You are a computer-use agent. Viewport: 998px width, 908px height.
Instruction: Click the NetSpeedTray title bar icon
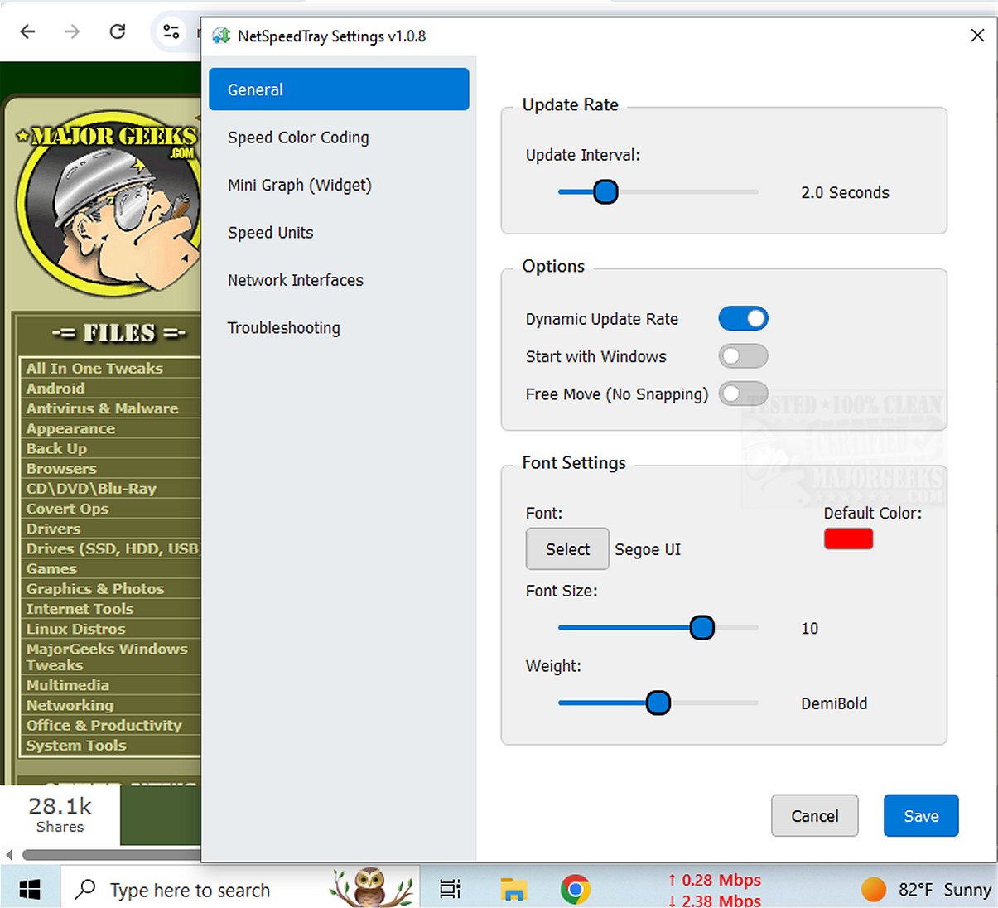point(221,36)
